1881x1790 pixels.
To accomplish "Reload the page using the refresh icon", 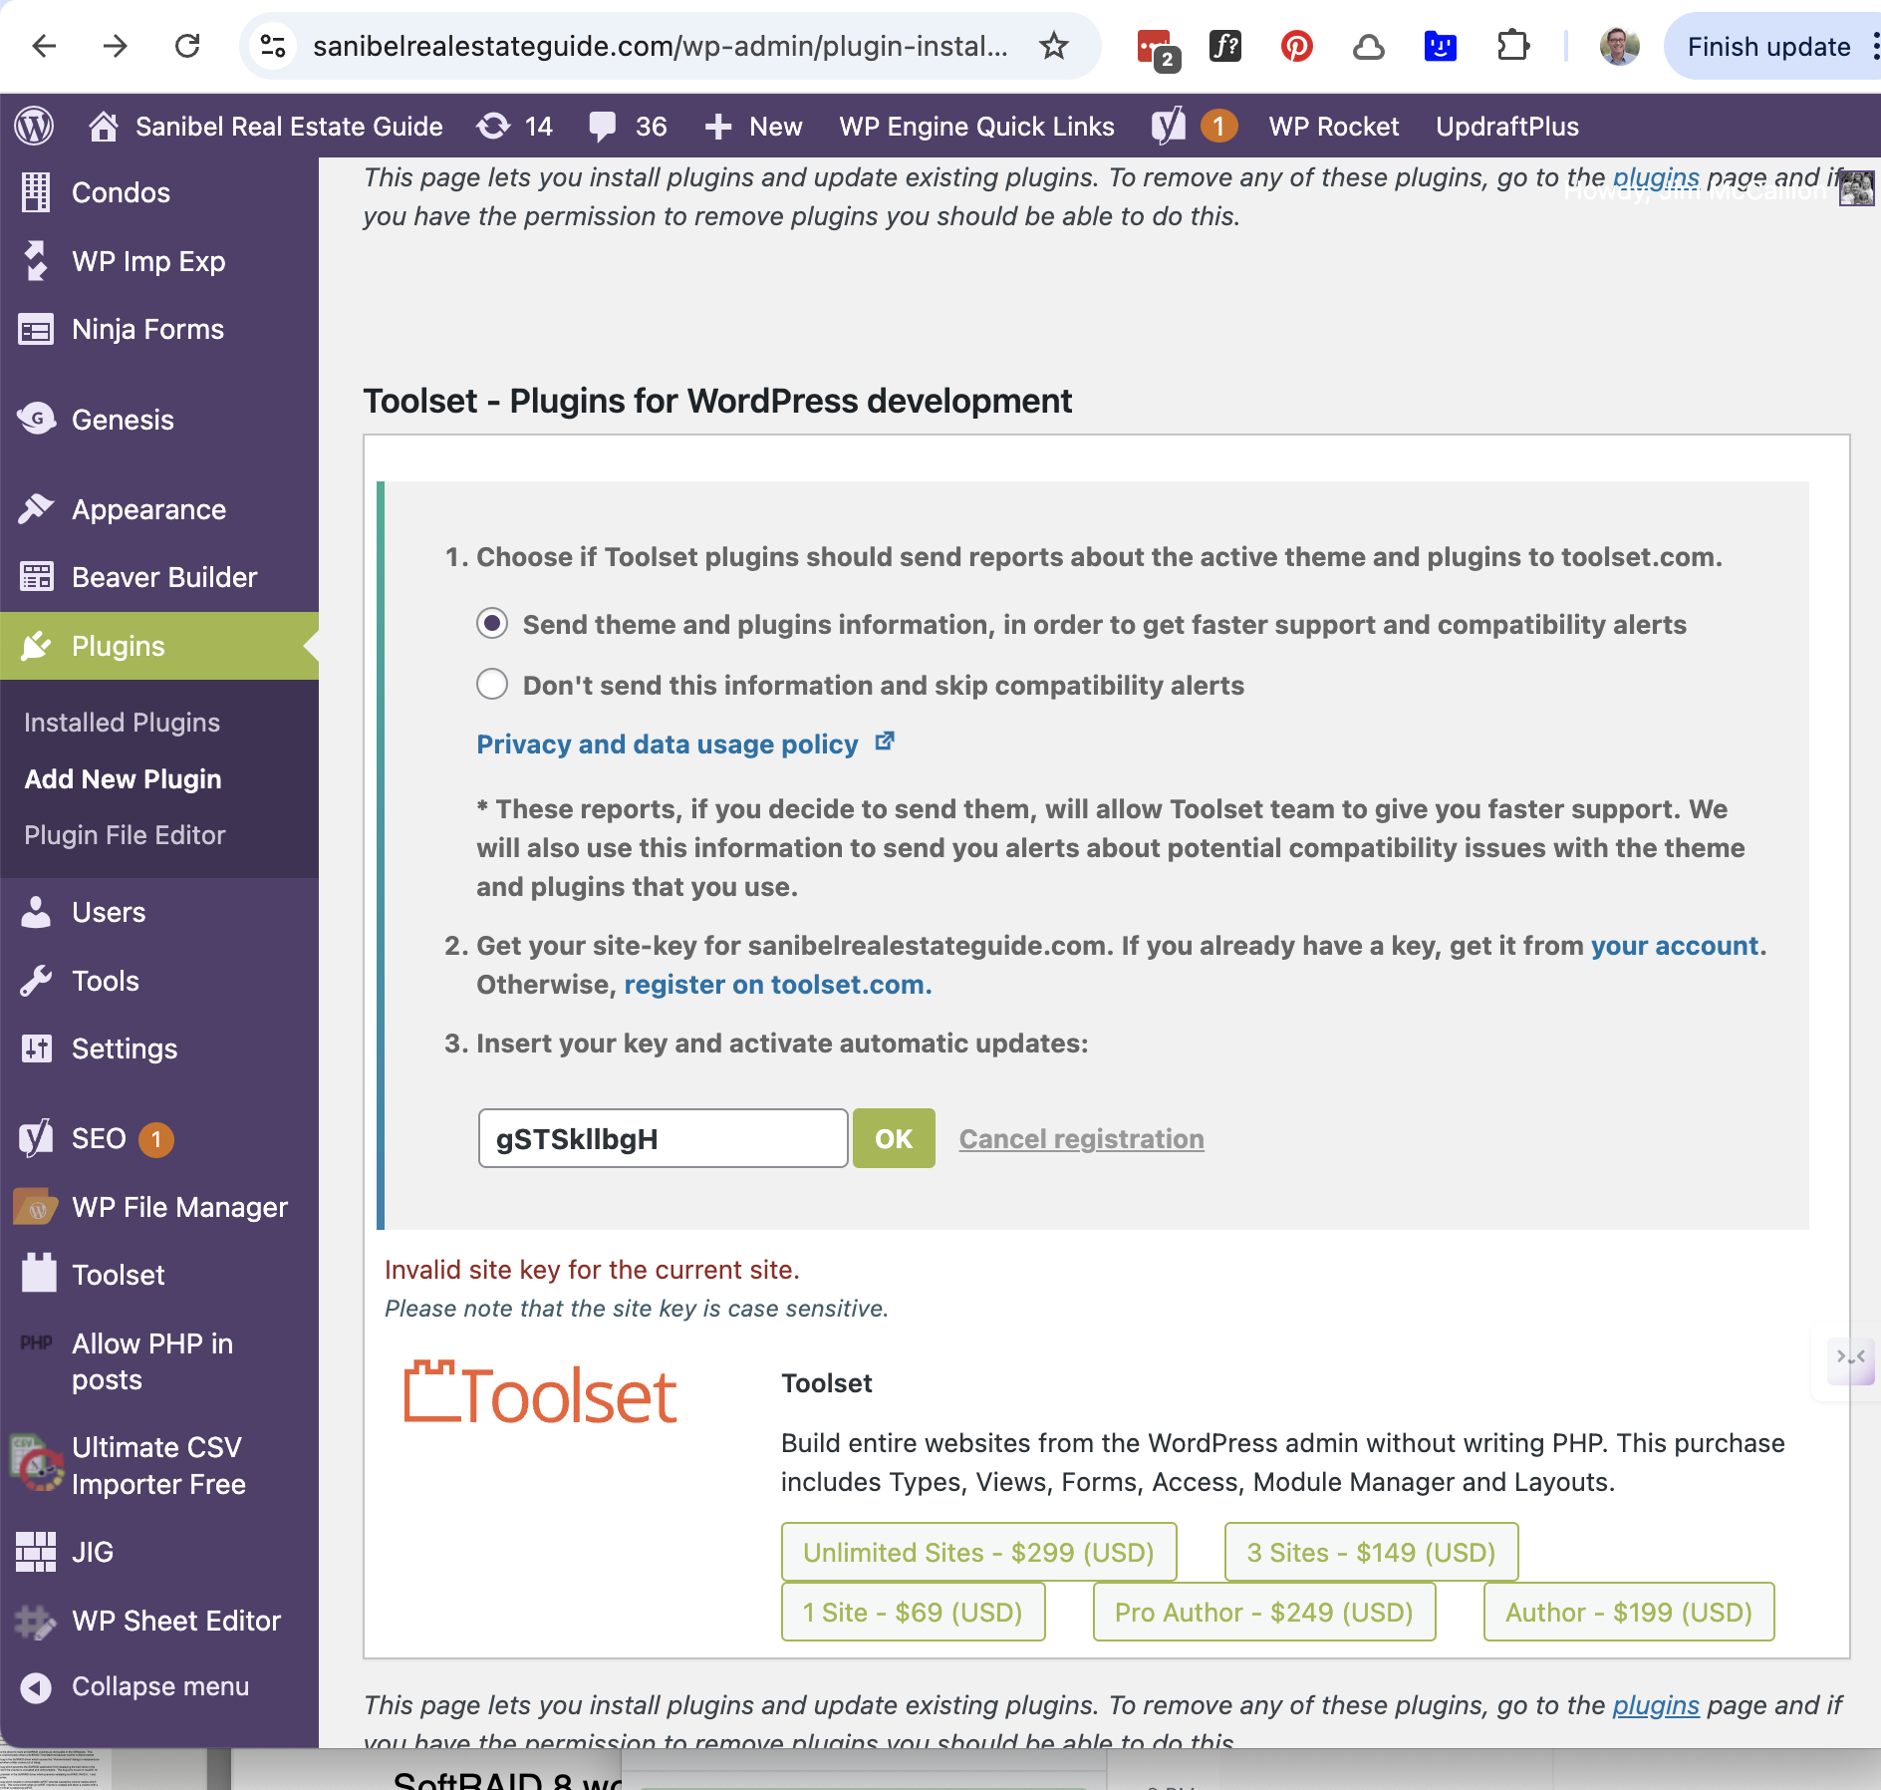I will coord(187,46).
